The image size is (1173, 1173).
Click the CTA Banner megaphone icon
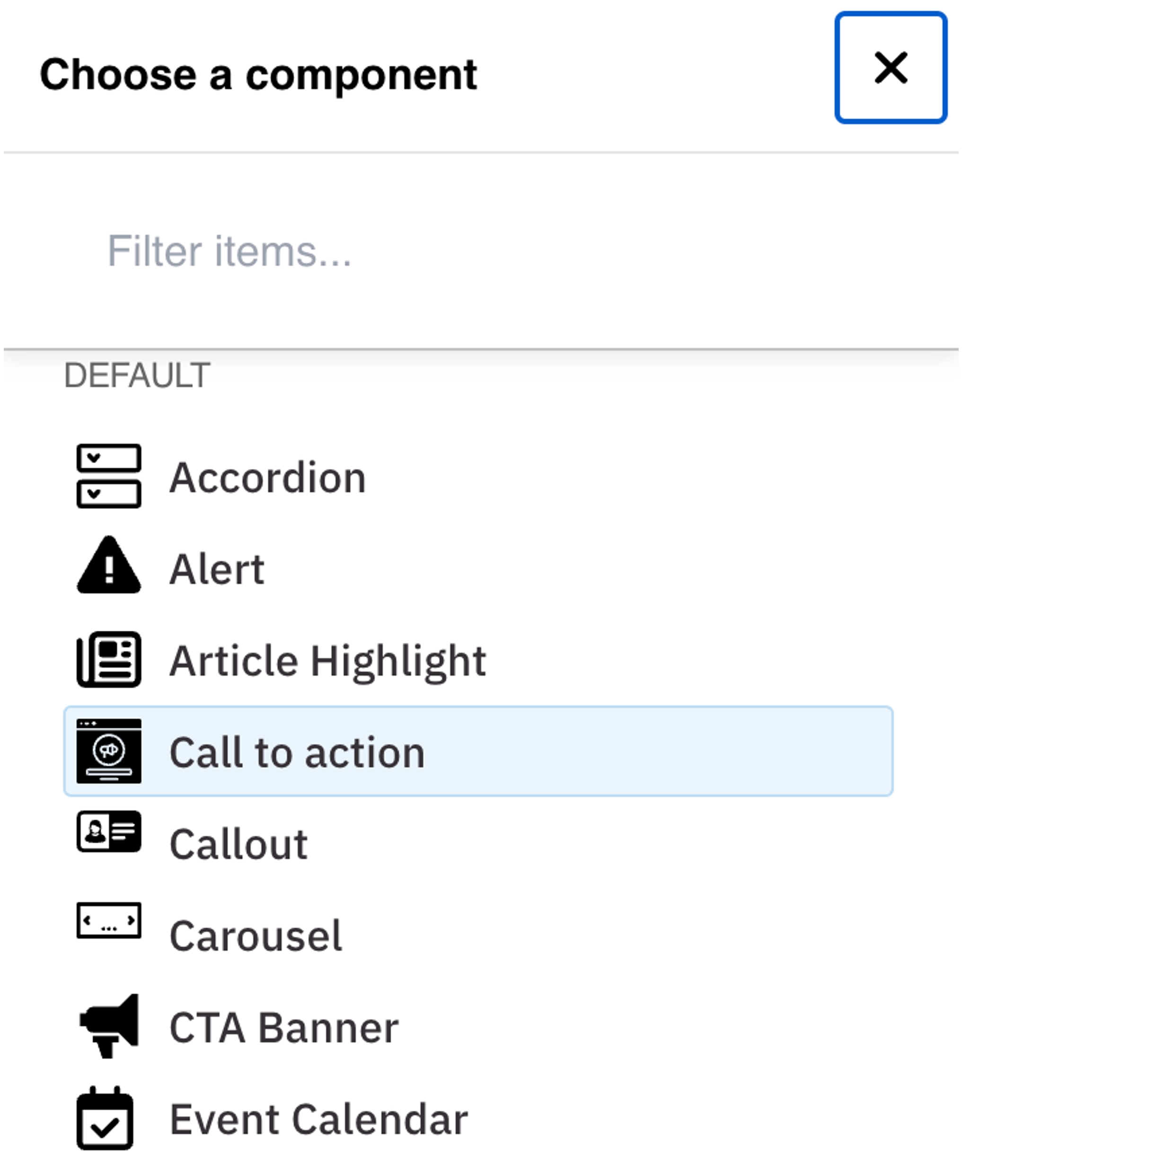point(109,1026)
